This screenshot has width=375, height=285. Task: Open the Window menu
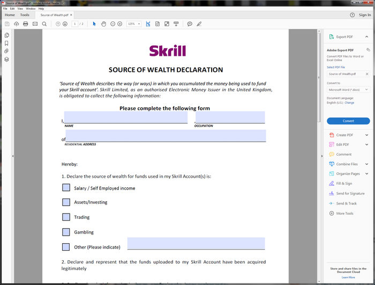[x=31, y=9]
